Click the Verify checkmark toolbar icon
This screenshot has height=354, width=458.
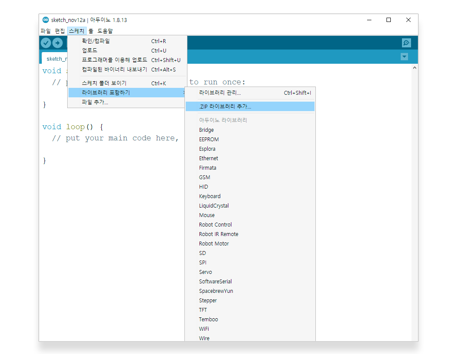[46, 43]
